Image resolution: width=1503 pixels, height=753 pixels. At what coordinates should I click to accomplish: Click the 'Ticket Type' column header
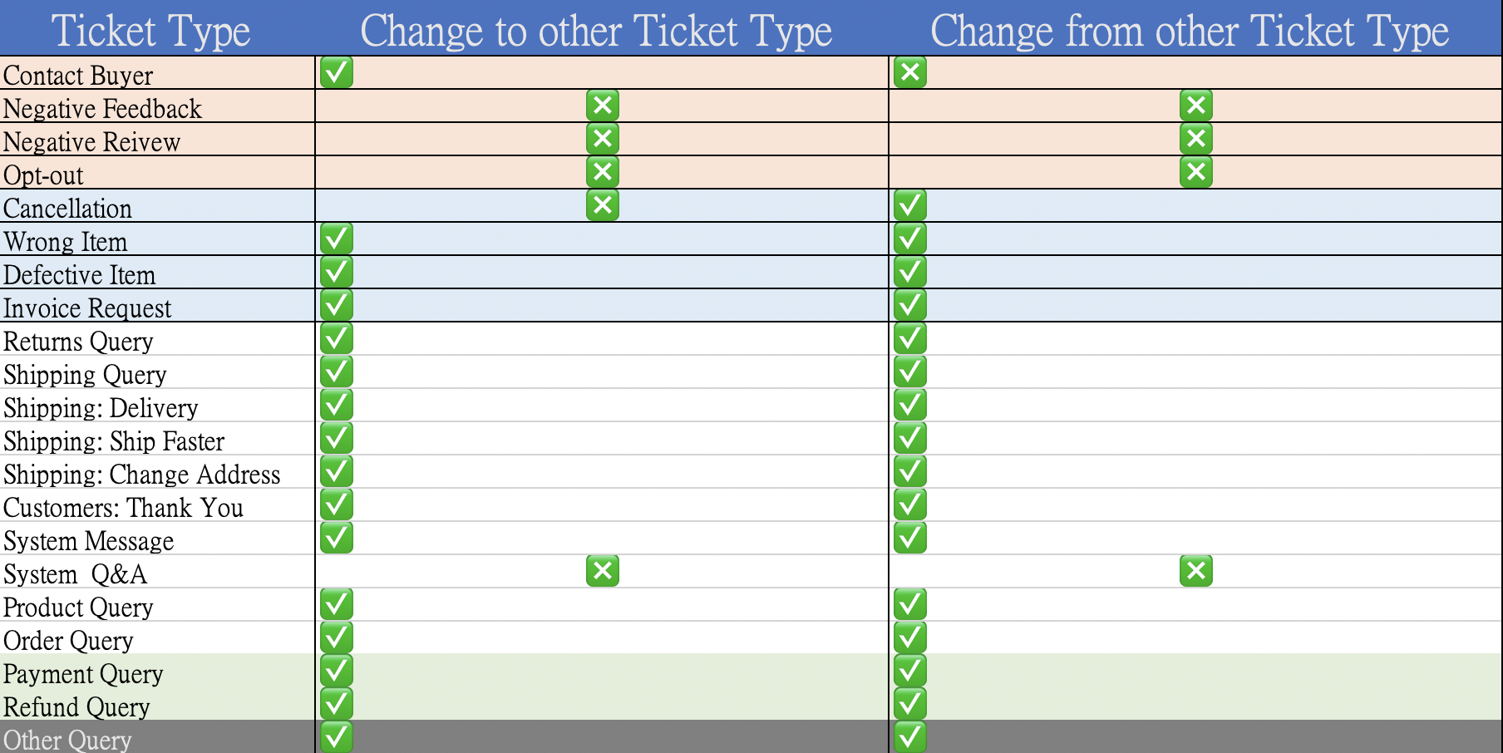click(x=151, y=31)
